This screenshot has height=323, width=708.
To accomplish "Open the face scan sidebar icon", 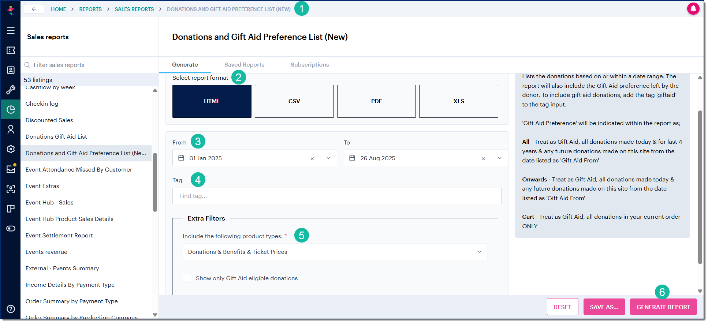I will 11,189.
